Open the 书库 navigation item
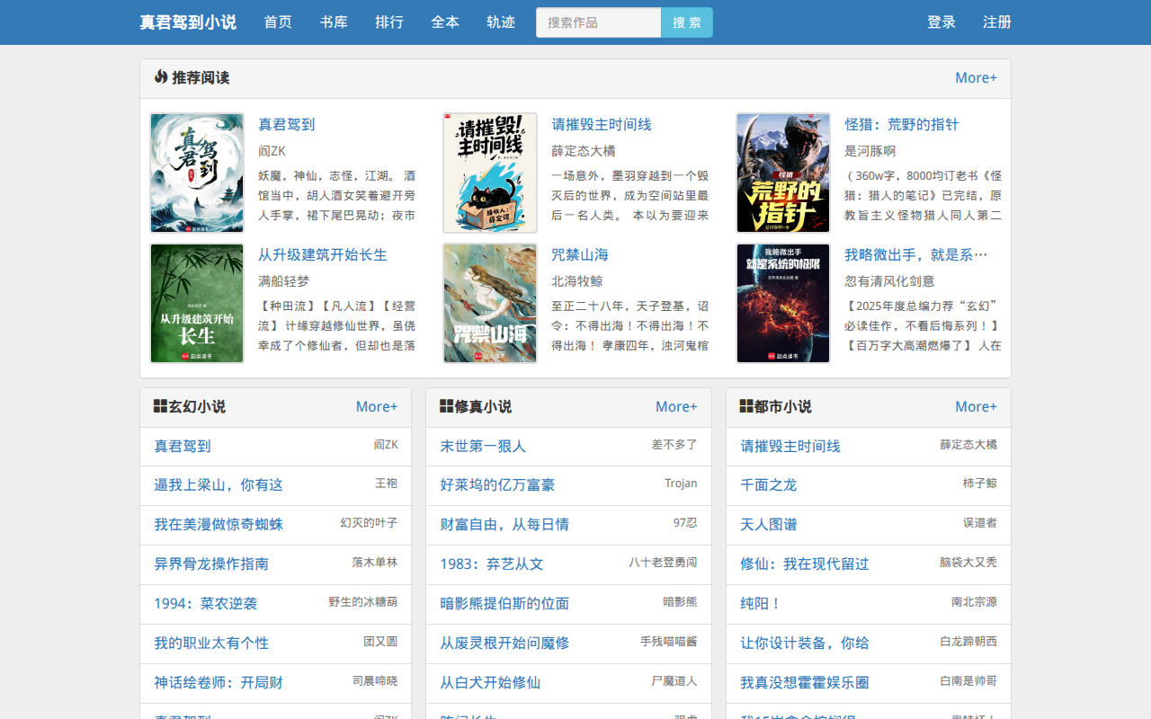 pyautogui.click(x=334, y=22)
